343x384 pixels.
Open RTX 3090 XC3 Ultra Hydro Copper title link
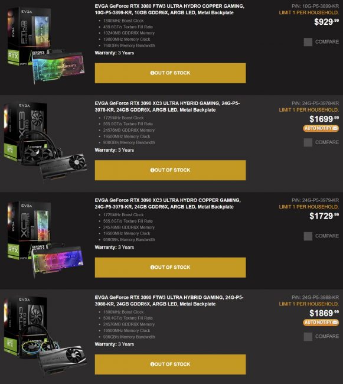coord(168,203)
